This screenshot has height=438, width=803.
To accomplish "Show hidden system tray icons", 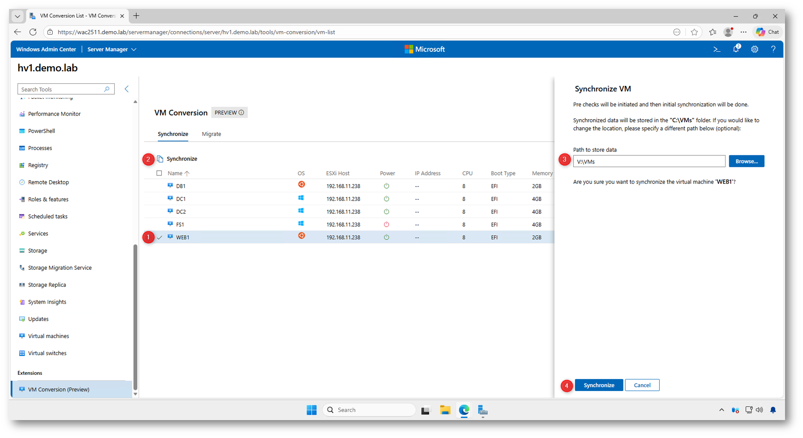I will click(x=721, y=410).
